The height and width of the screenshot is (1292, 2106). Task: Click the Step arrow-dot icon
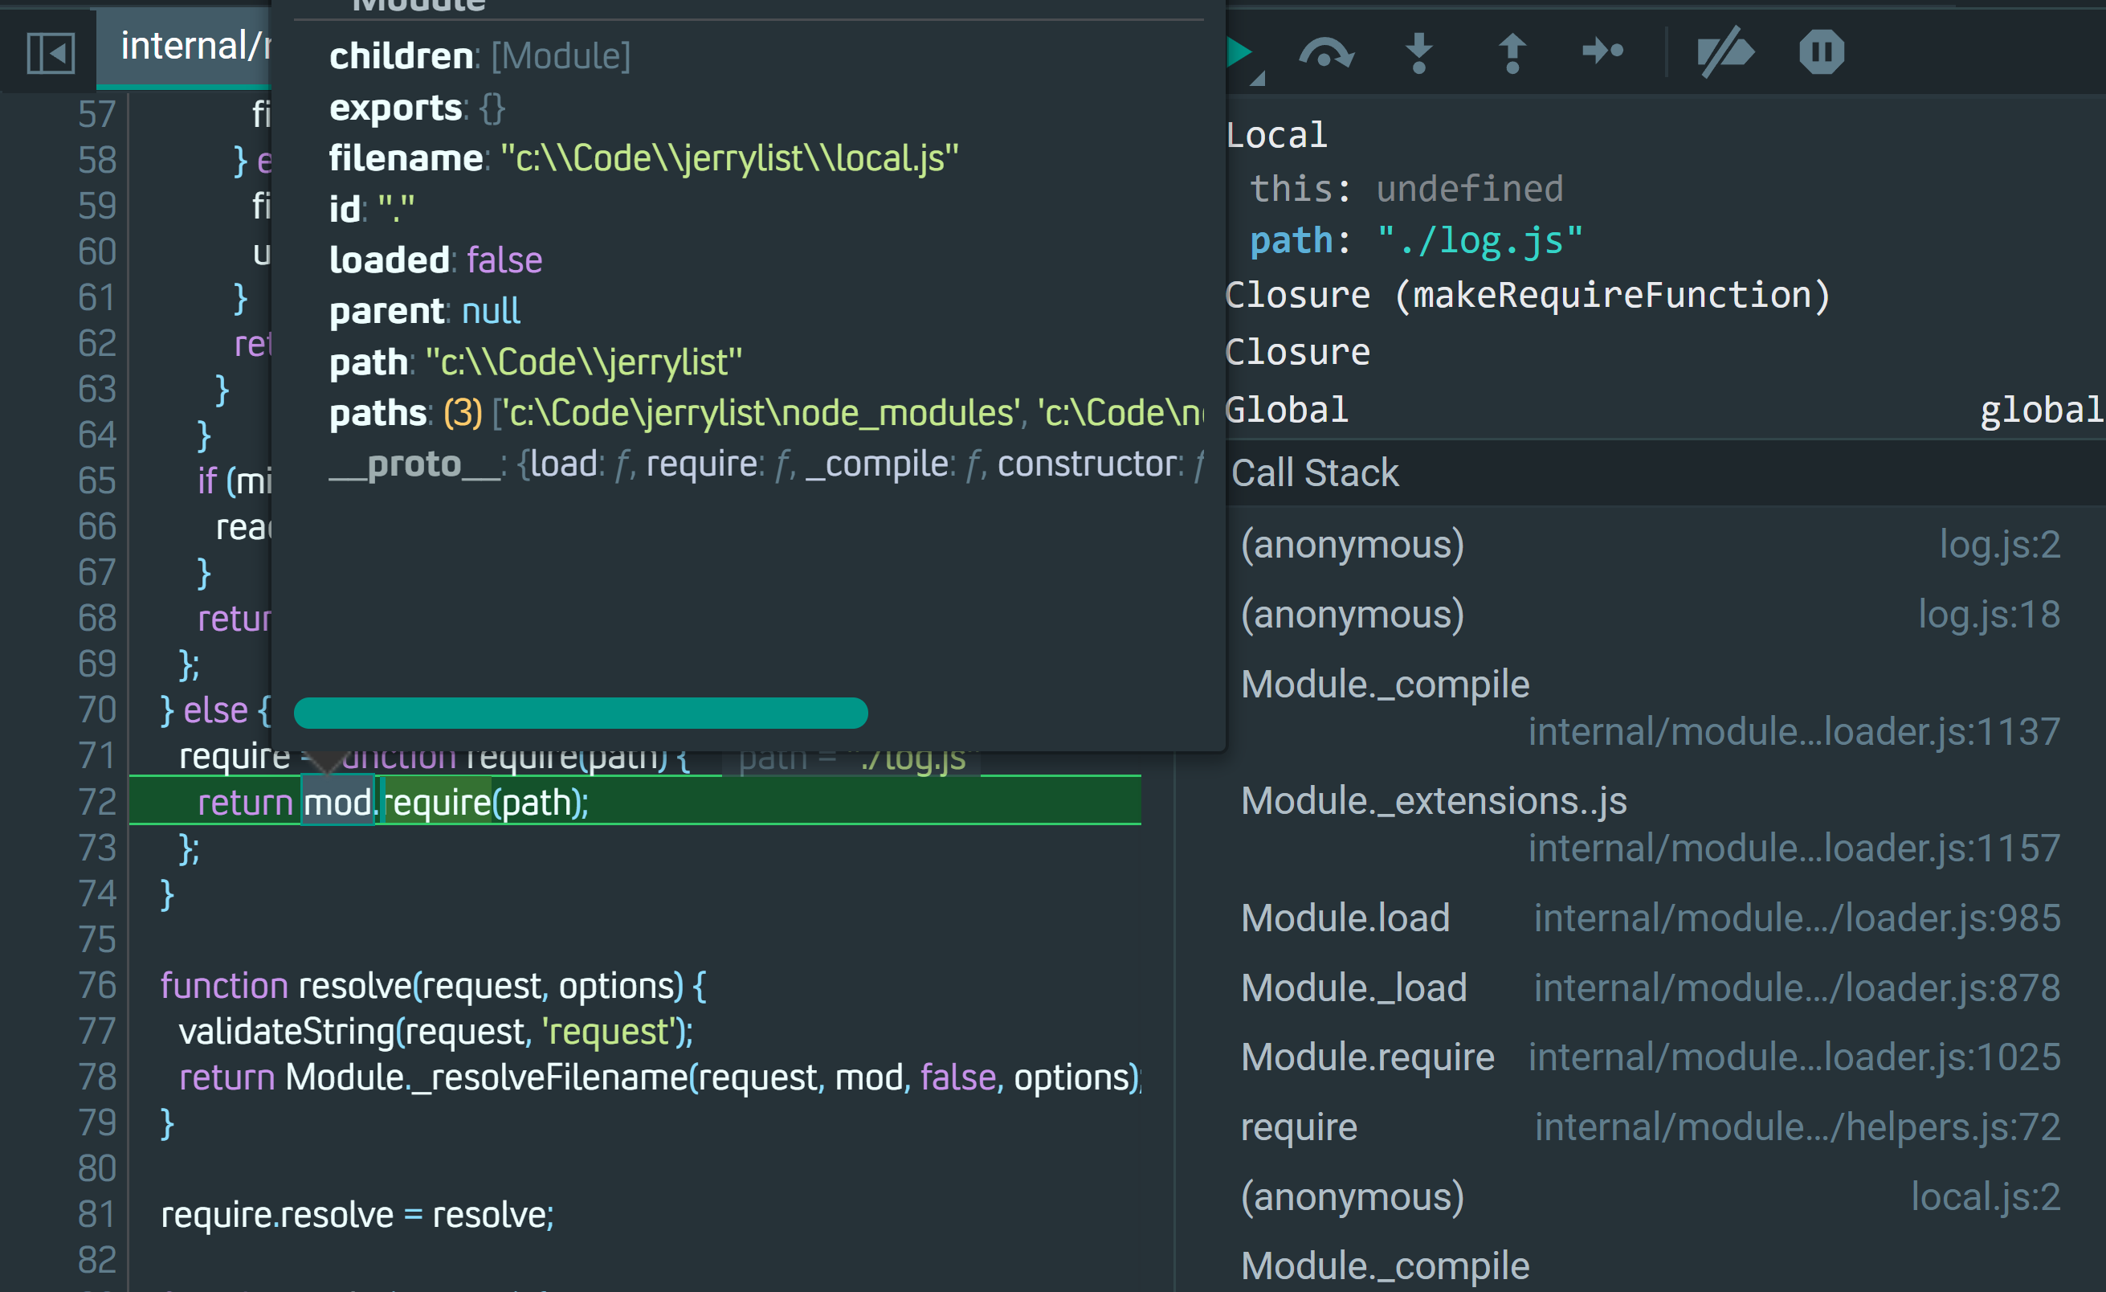1602,51
